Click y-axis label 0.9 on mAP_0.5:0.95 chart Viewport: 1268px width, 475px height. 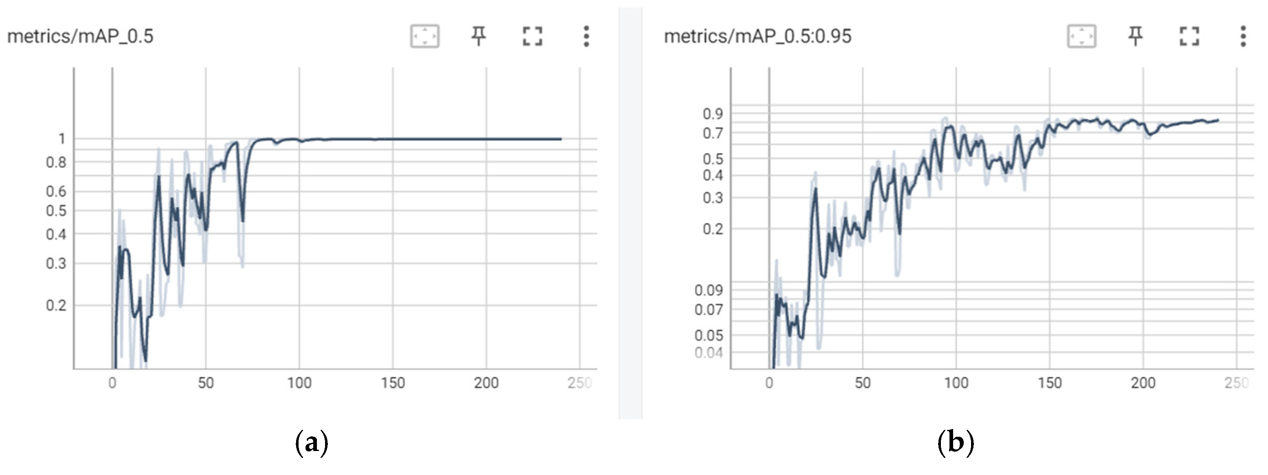[x=712, y=114]
